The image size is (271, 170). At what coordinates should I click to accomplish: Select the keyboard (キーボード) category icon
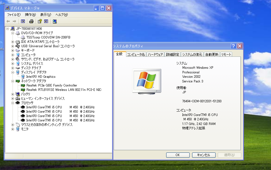pyautogui.click(x=18, y=50)
